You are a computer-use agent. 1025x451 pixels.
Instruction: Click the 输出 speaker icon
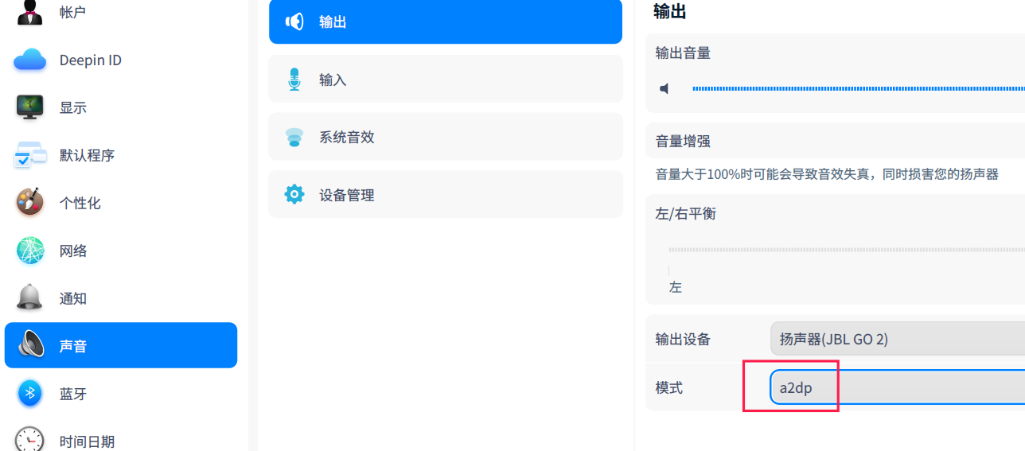click(x=294, y=21)
